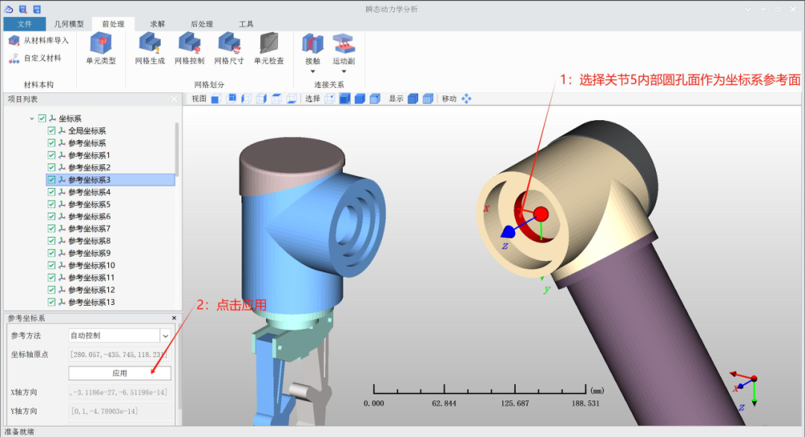This screenshot has width=805, height=437.
Task: Click the 自定义材料 custom material icon
Action: (x=14, y=59)
